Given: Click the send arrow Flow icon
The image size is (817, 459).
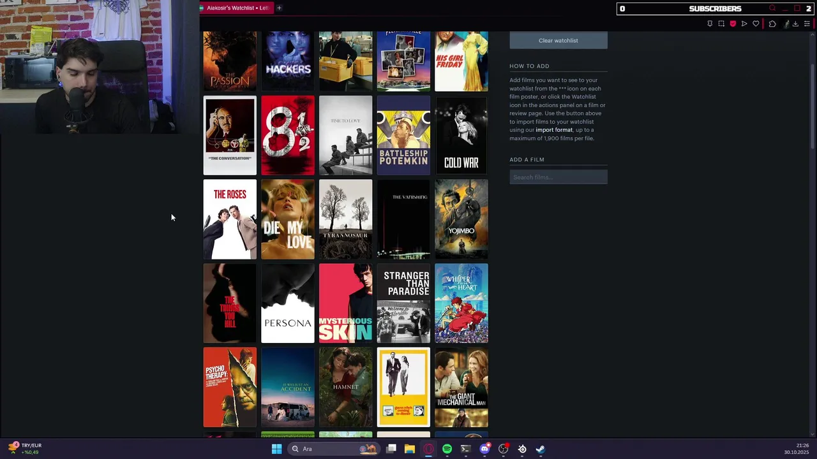Looking at the screenshot, I should coord(744,24).
